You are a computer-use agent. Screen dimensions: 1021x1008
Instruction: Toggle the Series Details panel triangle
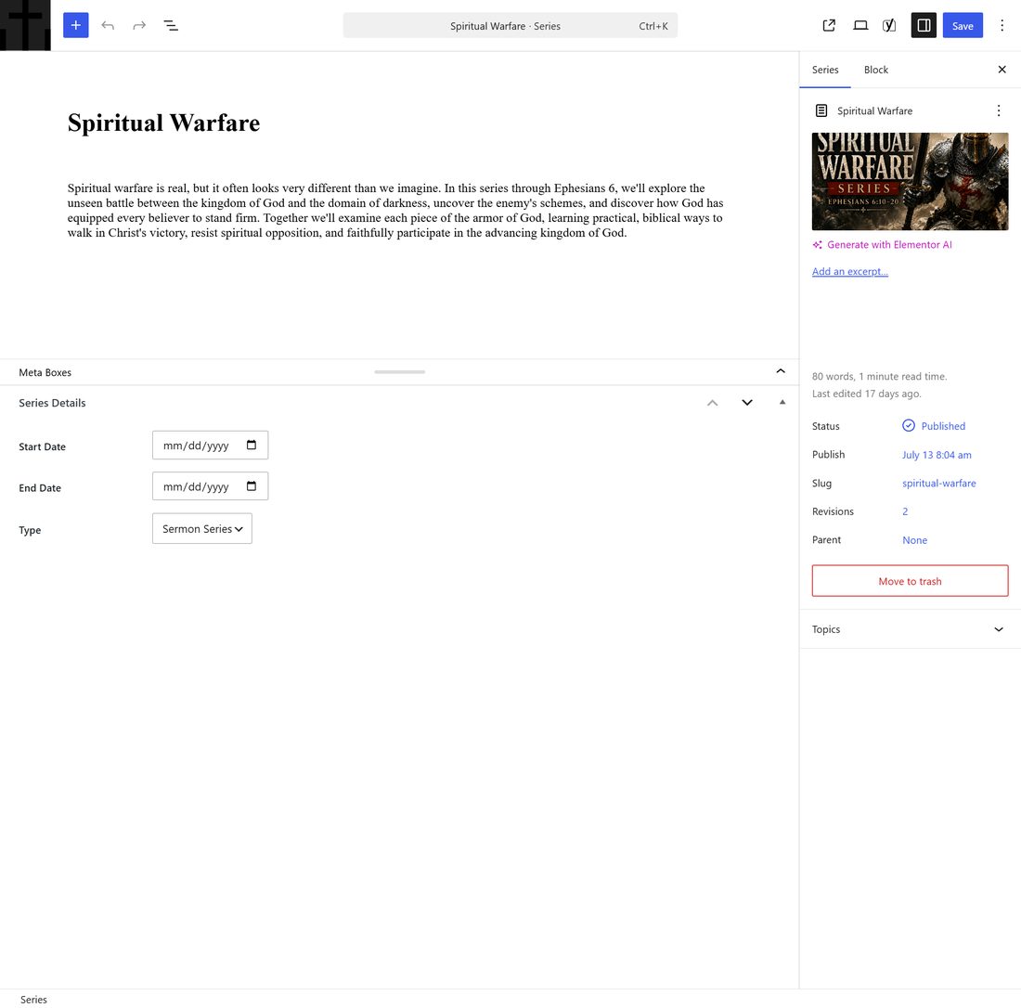click(x=782, y=403)
